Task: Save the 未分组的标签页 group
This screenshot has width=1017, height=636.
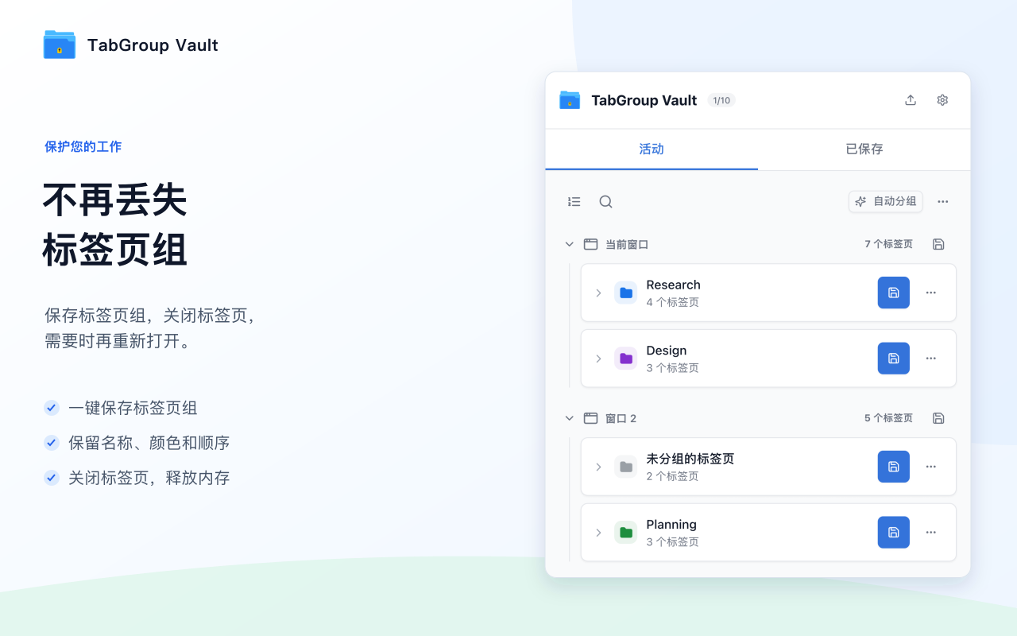Action: pos(894,467)
